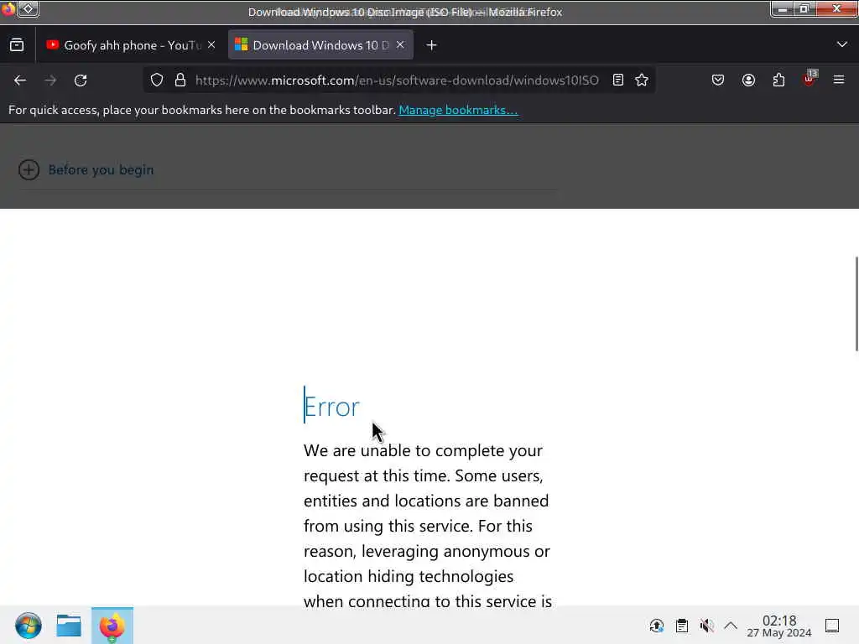Show site security padlock info
The width and height of the screenshot is (859, 644).
(x=180, y=80)
